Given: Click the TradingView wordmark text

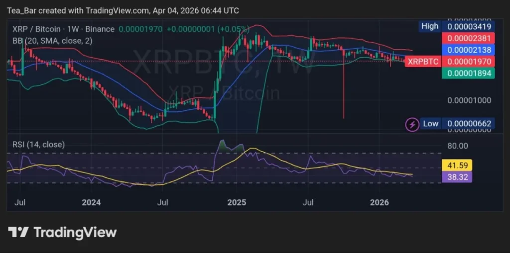Looking at the screenshot, I should coord(75,232).
